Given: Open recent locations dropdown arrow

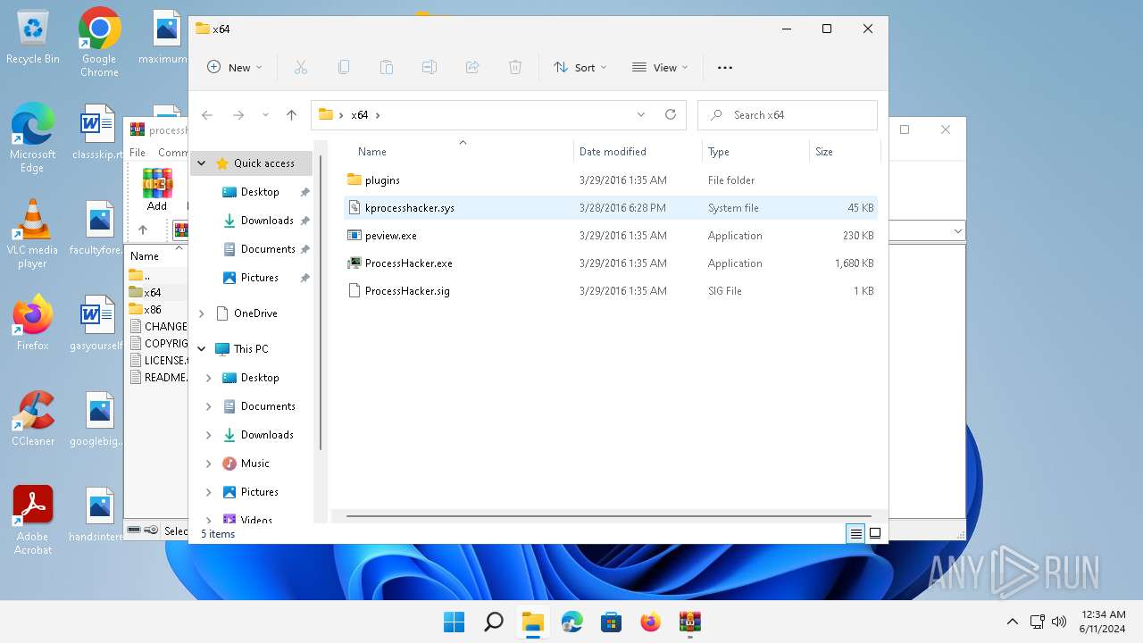Looking at the screenshot, I should click(x=265, y=114).
